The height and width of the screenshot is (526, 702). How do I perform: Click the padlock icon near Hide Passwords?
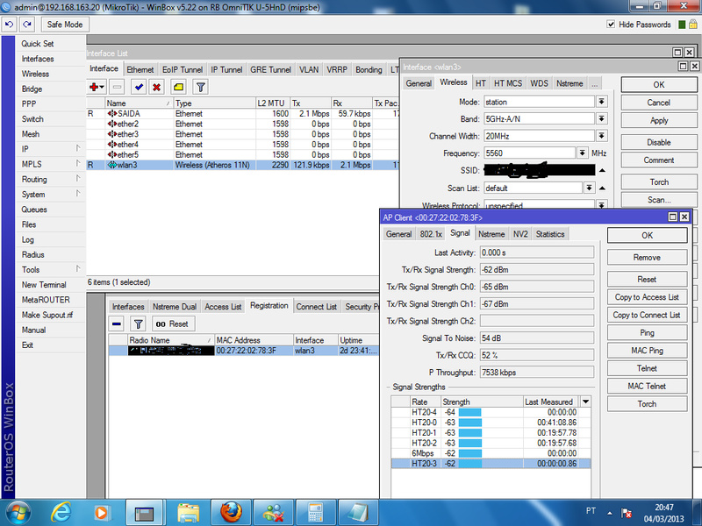692,25
